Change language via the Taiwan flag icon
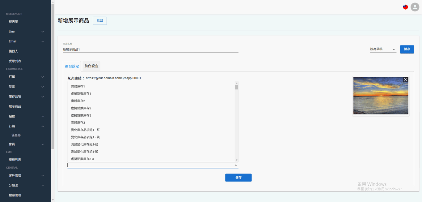This screenshot has height=202, width=422. pos(405,7)
